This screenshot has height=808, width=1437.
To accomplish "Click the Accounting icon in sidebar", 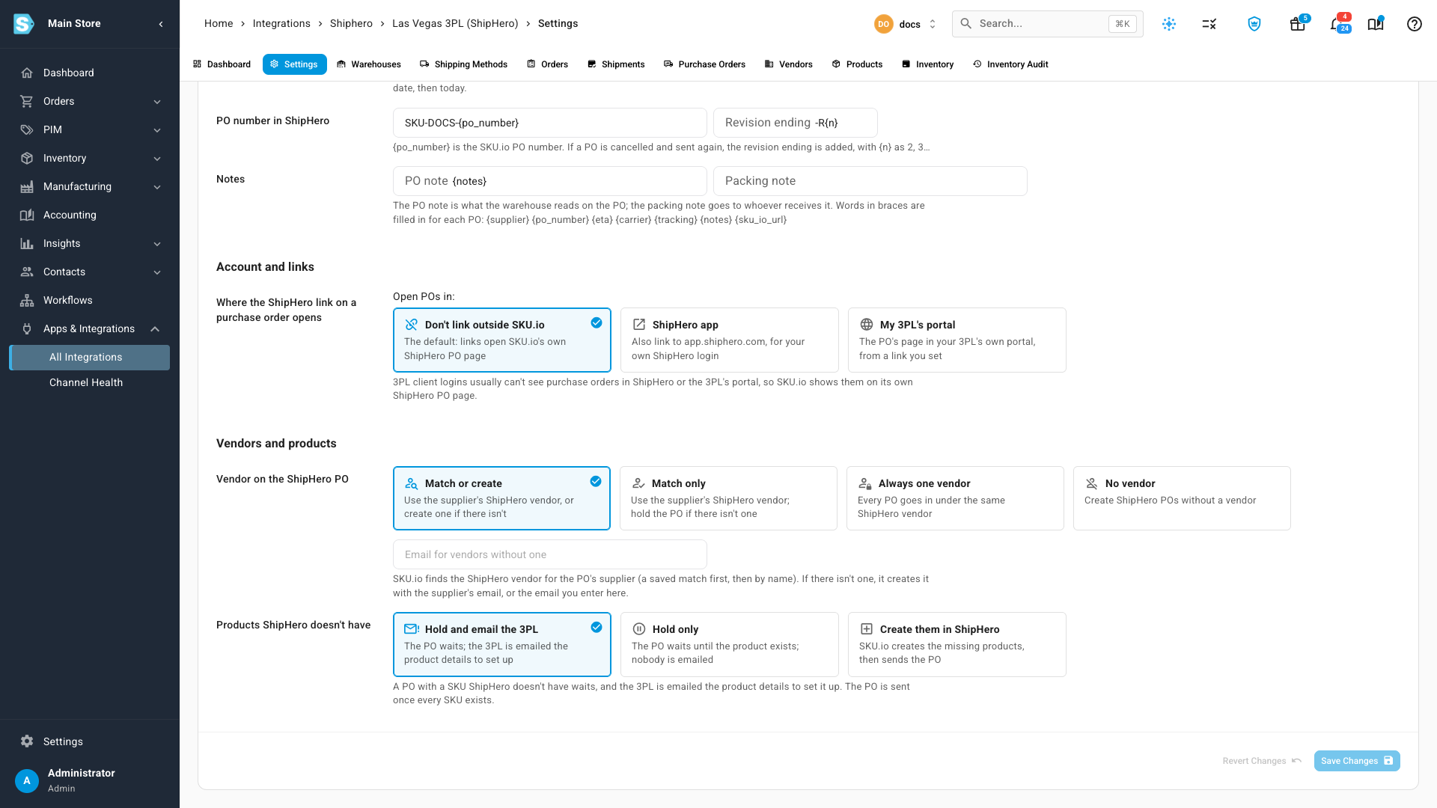I will (x=27, y=215).
